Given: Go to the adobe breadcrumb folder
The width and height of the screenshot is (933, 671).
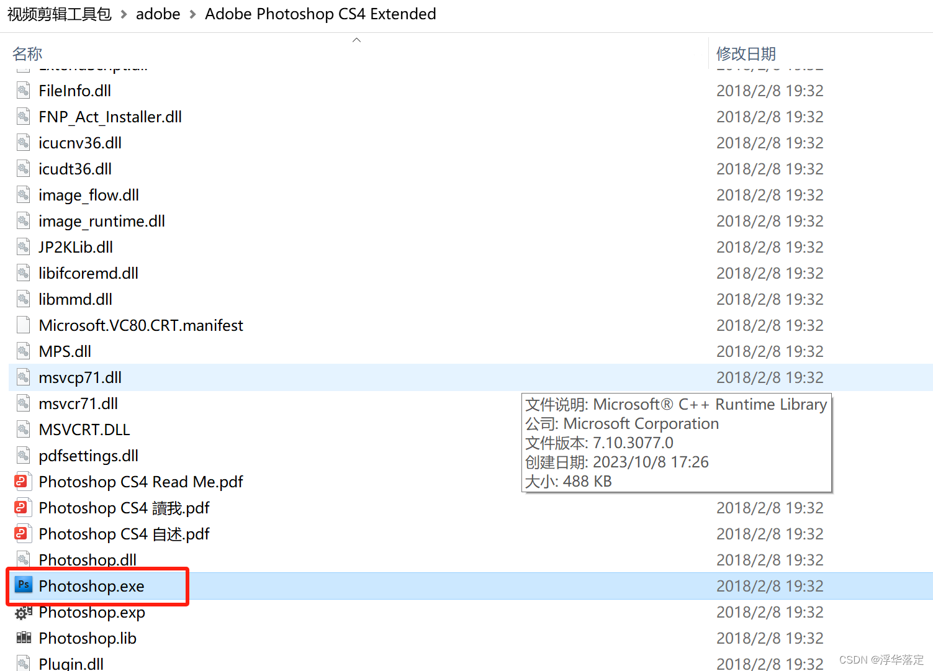Looking at the screenshot, I should (x=158, y=14).
